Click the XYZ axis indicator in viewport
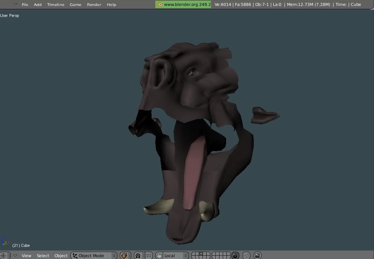 point(4,242)
